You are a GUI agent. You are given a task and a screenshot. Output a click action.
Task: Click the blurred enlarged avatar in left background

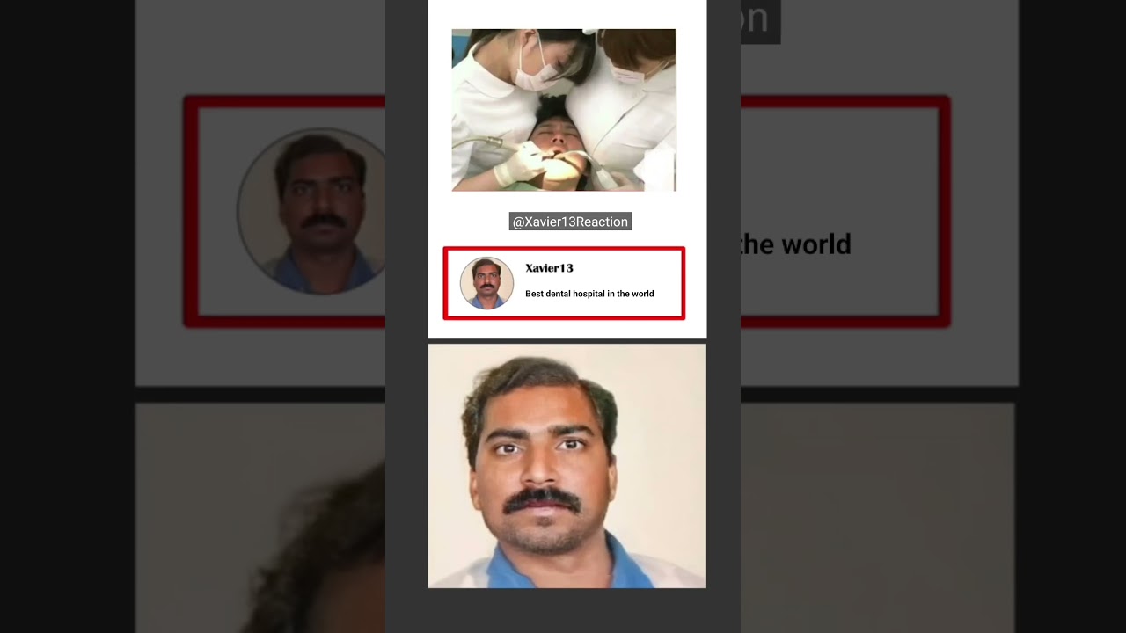pos(312,211)
